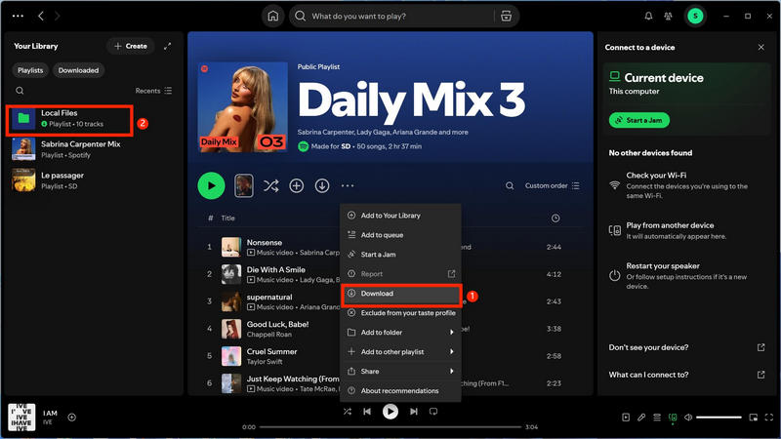
Task: Select About recommendations menu entry
Action: pyautogui.click(x=400, y=391)
